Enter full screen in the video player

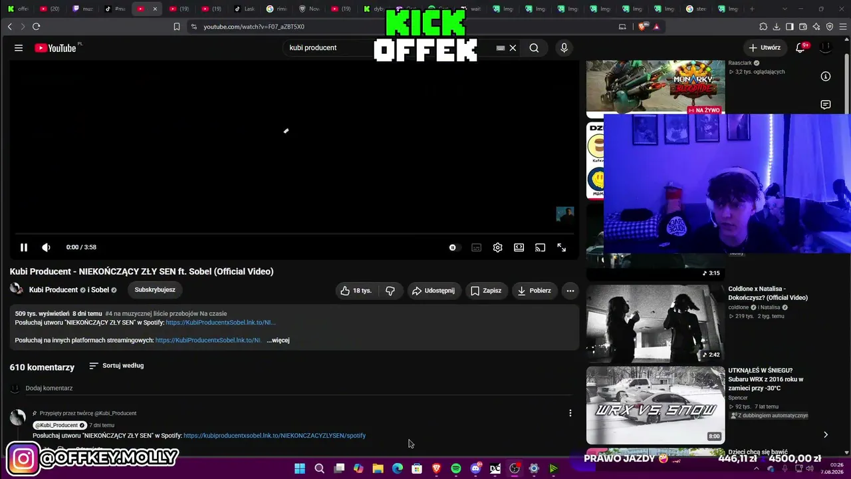(x=561, y=247)
